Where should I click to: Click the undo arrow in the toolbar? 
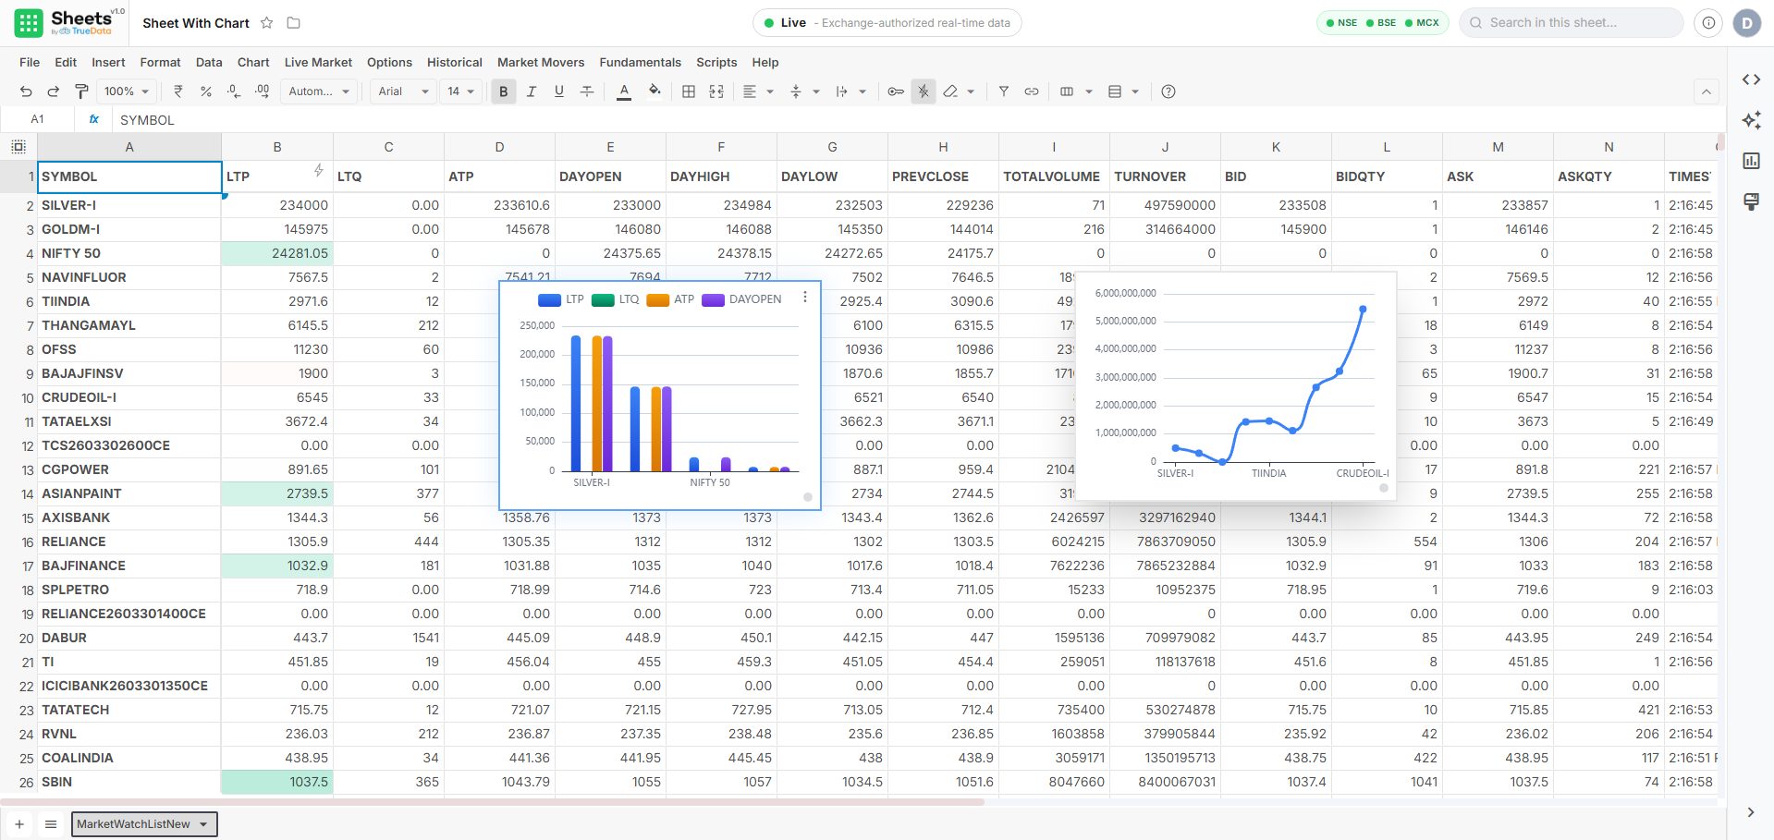(26, 91)
